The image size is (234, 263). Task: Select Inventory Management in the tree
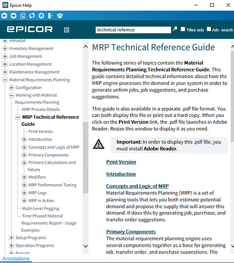31,48
